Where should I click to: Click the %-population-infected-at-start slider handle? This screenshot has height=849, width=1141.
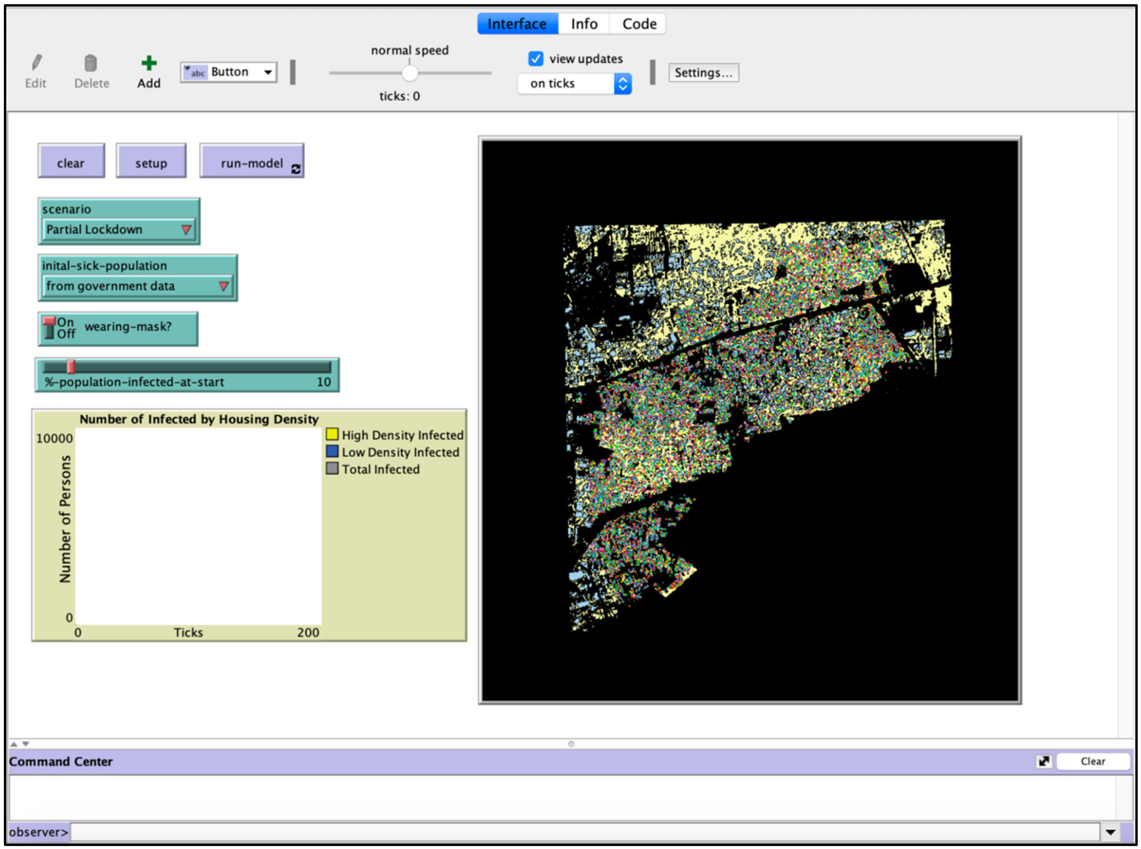coord(71,367)
